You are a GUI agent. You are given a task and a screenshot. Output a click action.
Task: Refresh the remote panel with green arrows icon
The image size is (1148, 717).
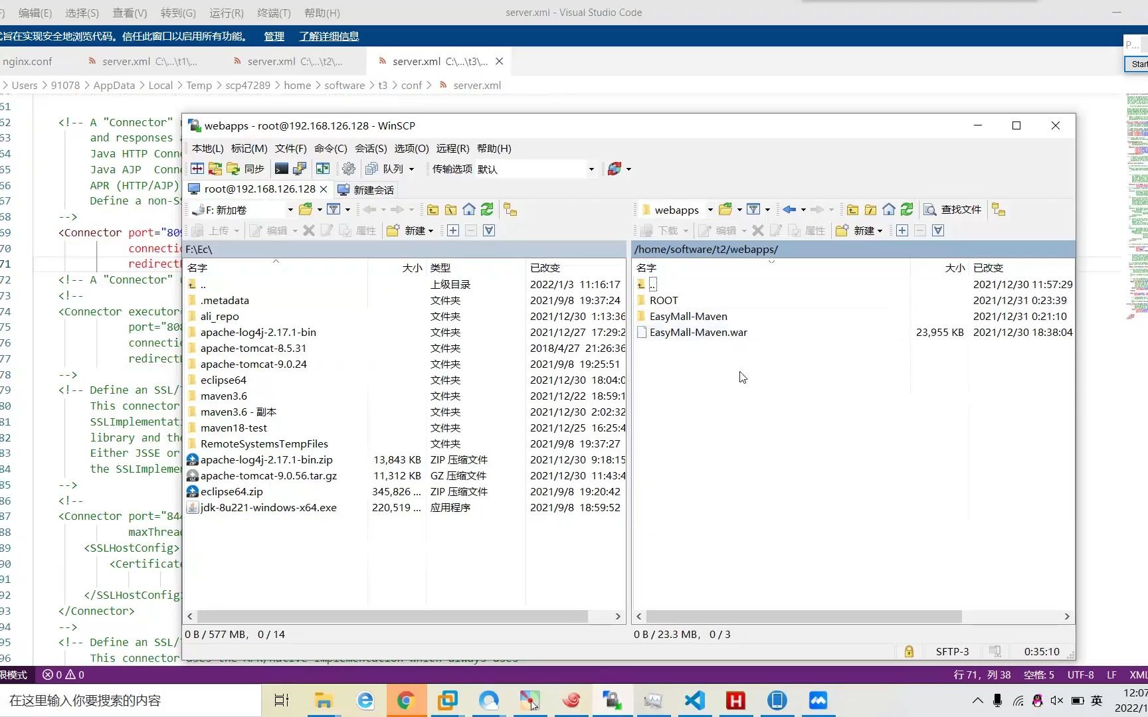click(907, 210)
